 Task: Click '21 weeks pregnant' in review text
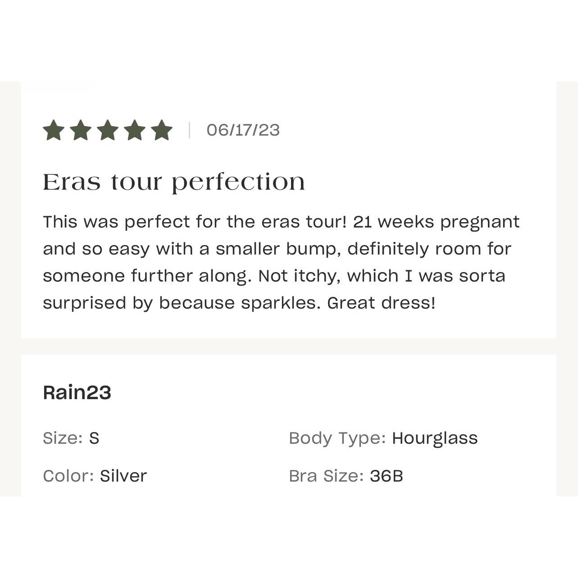[436, 222]
